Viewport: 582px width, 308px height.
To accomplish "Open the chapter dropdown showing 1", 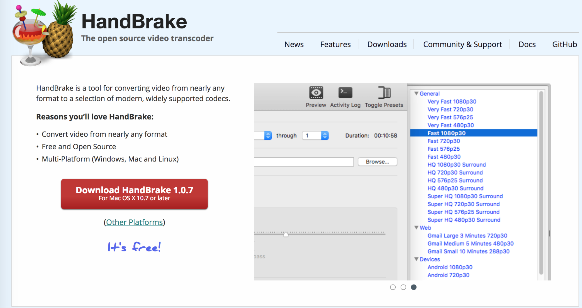I will [315, 136].
